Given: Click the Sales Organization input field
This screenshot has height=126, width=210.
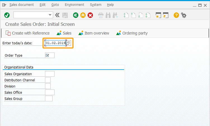Looking at the screenshot, I should (x=50, y=74).
